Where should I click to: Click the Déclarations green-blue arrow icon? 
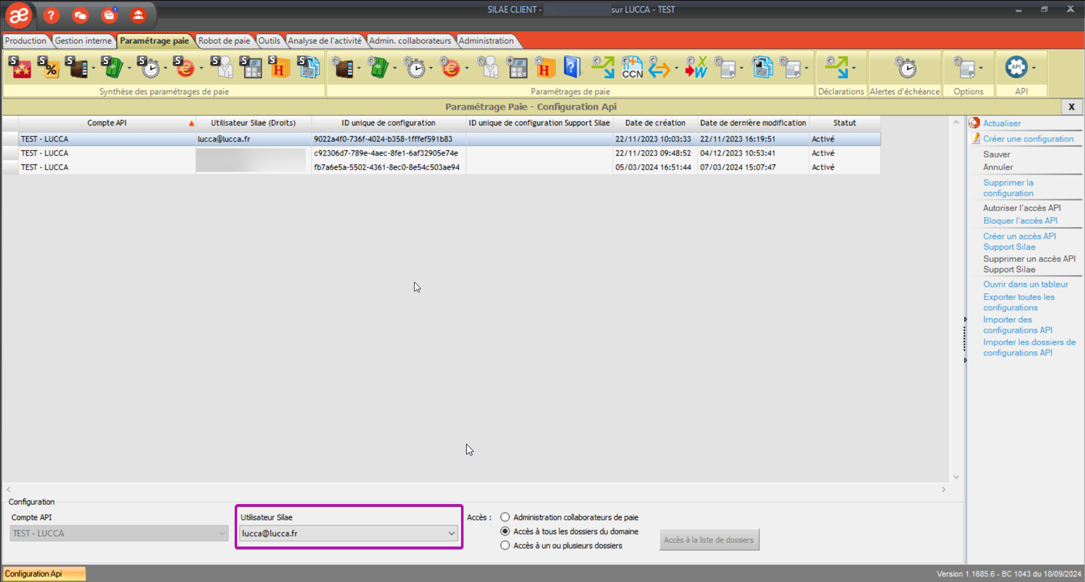(x=836, y=67)
